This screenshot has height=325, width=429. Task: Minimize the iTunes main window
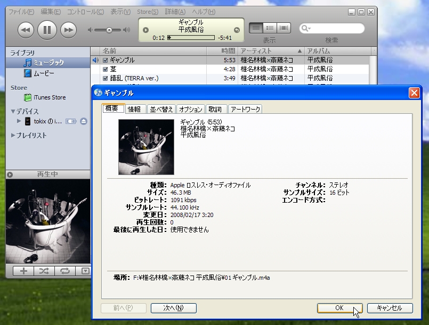coord(352,12)
